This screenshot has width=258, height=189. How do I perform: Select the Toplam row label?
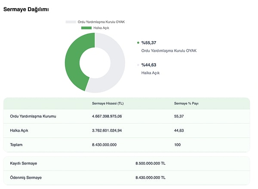click(x=16, y=145)
